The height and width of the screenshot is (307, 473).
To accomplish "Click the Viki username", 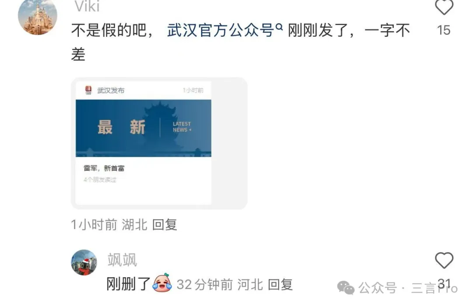I will [87, 7].
